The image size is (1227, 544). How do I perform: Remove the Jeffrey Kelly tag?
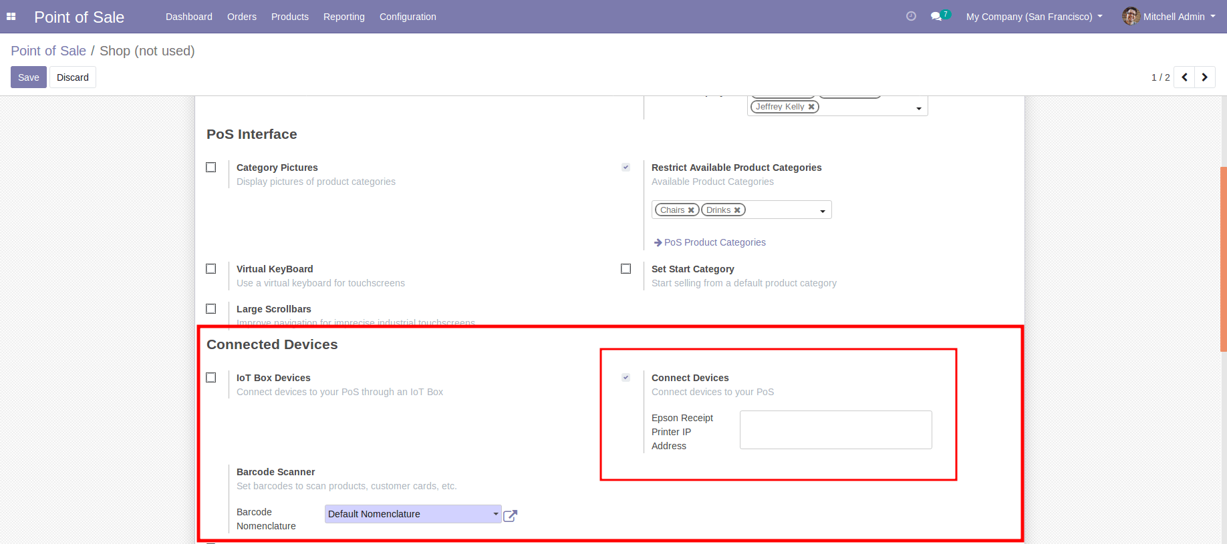(x=811, y=107)
